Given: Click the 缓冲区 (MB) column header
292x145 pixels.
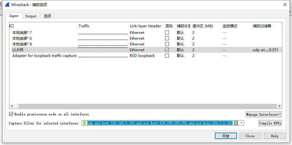Looking at the screenshot, I should [206, 26].
